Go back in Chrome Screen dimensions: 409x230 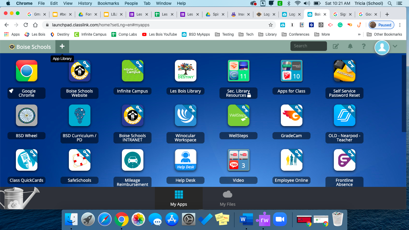click(7, 25)
